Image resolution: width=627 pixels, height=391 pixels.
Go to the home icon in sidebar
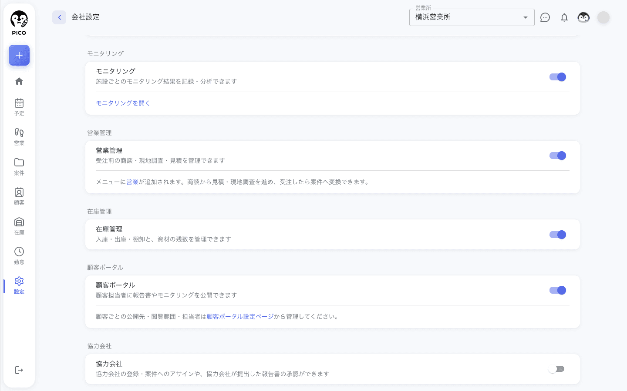19,81
